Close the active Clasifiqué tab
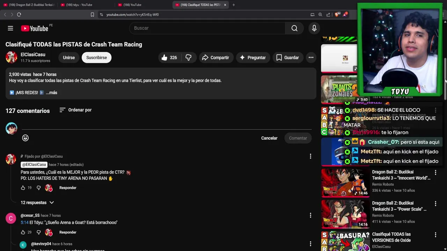Viewport: 447px width, 251px height. [225, 5]
